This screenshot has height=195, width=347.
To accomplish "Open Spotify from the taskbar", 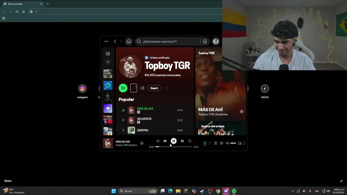I will (x=234, y=191).
